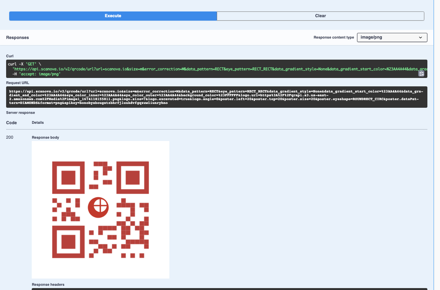
Task: Click the blue Execute button
Action: click(x=113, y=16)
